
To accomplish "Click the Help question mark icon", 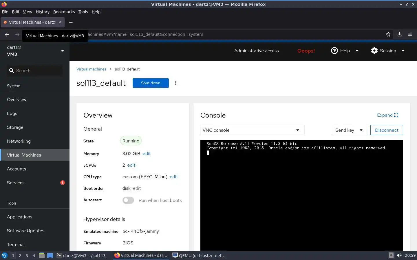I will (x=334, y=51).
